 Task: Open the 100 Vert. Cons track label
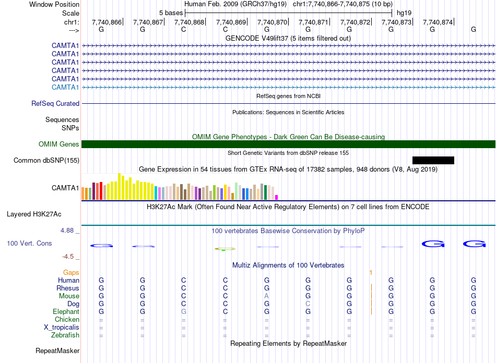coord(29,243)
